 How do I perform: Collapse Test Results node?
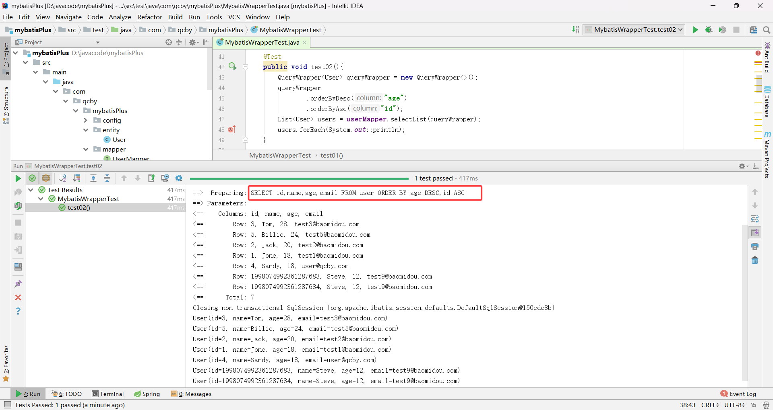(31, 190)
